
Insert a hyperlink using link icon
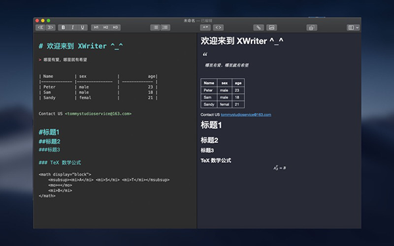[x=259, y=28]
